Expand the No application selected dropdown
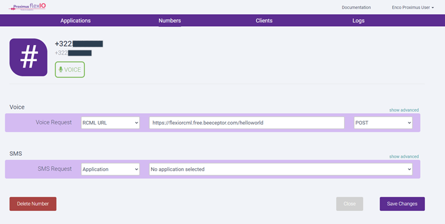 (281, 169)
